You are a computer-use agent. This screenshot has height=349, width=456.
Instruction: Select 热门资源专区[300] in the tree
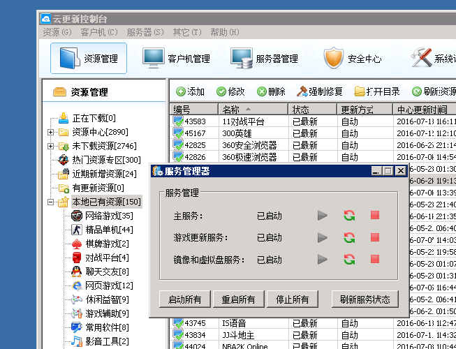tap(106, 160)
